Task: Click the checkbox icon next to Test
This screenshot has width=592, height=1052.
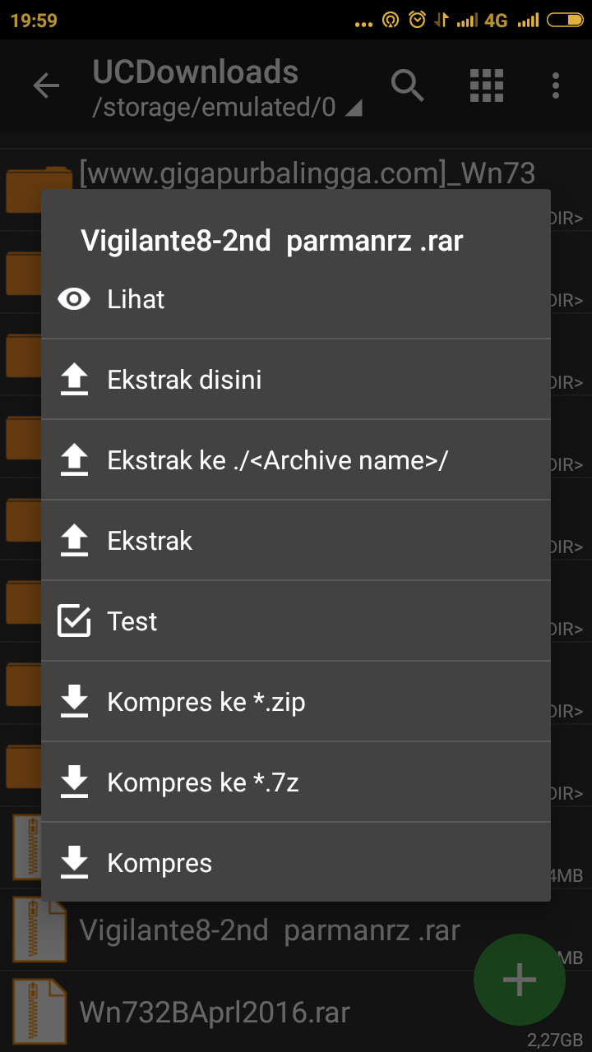Action: 74,621
